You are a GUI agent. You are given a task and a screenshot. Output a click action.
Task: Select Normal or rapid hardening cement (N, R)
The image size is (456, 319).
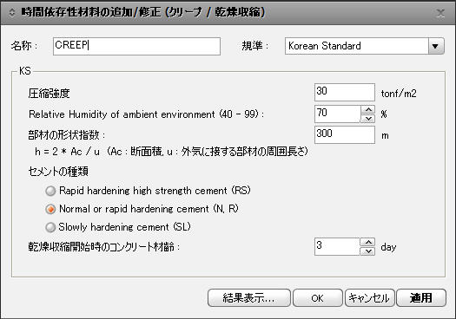click(x=142, y=209)
